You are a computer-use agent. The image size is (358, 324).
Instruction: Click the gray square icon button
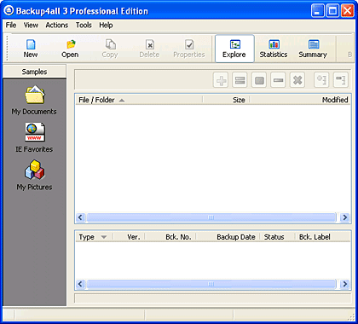(259, 80)
